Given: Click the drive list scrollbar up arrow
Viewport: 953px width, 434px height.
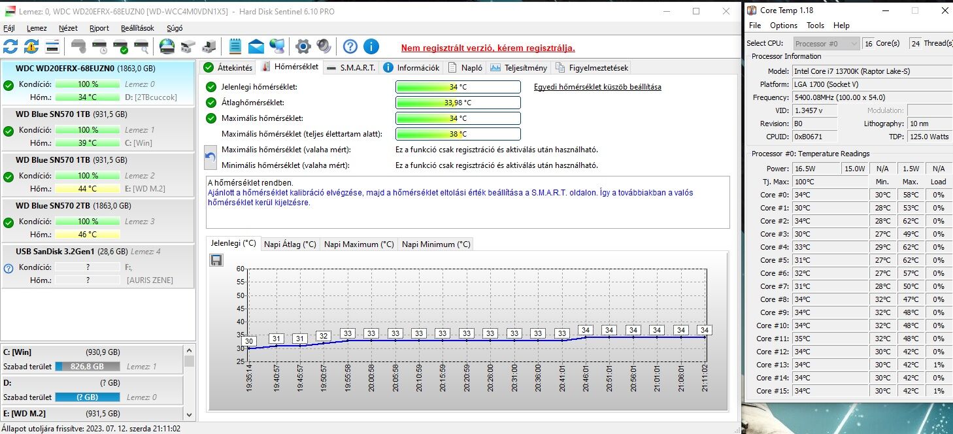Looking at the screenshot, I should [x=189, y=350].
